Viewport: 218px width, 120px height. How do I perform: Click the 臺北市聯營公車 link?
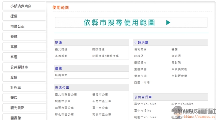66,95
